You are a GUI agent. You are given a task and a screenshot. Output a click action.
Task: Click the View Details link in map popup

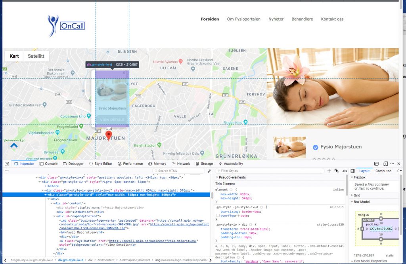[x=112, y=120]
